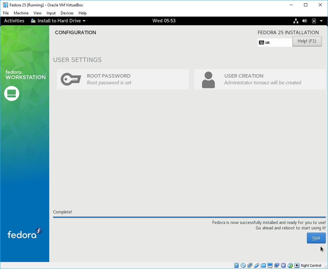Image resolution: width=328 pixels, height=269 pixels.
Task: Click the hard disk activity status icon
Action: pos(236,265)
